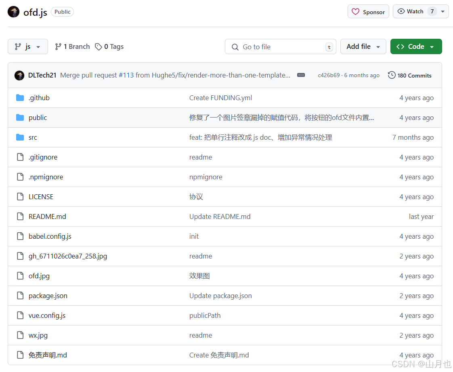The image size is (453, 372).
Task: Click the folder icon for src
Action: point(20,137)
